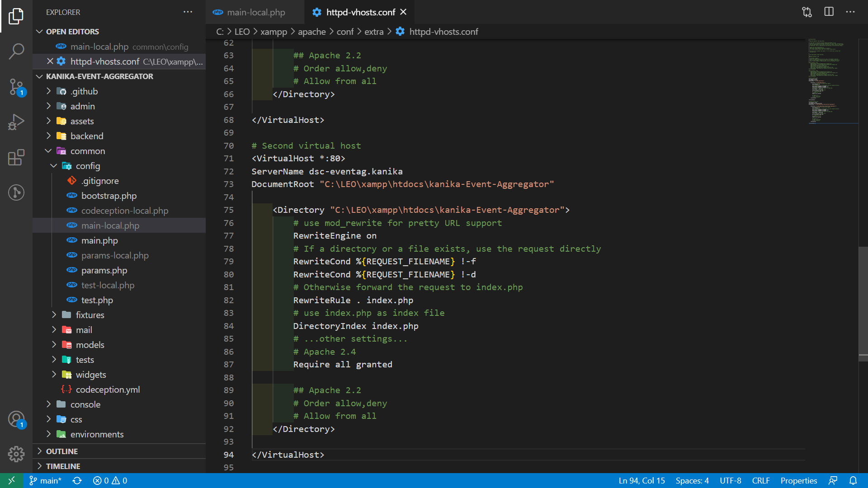Click the xampp breadcrumb segment
868x488 pixels.
tap(274, 31)
